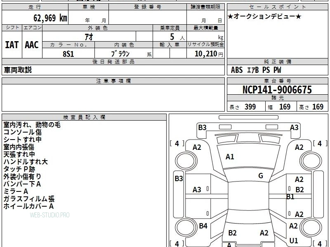Click the 譲渡書類期限 header
This screenshot has width=330, height=247.
pos(205,7)
